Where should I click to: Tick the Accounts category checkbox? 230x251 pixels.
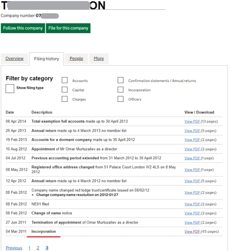click(64, 80)
